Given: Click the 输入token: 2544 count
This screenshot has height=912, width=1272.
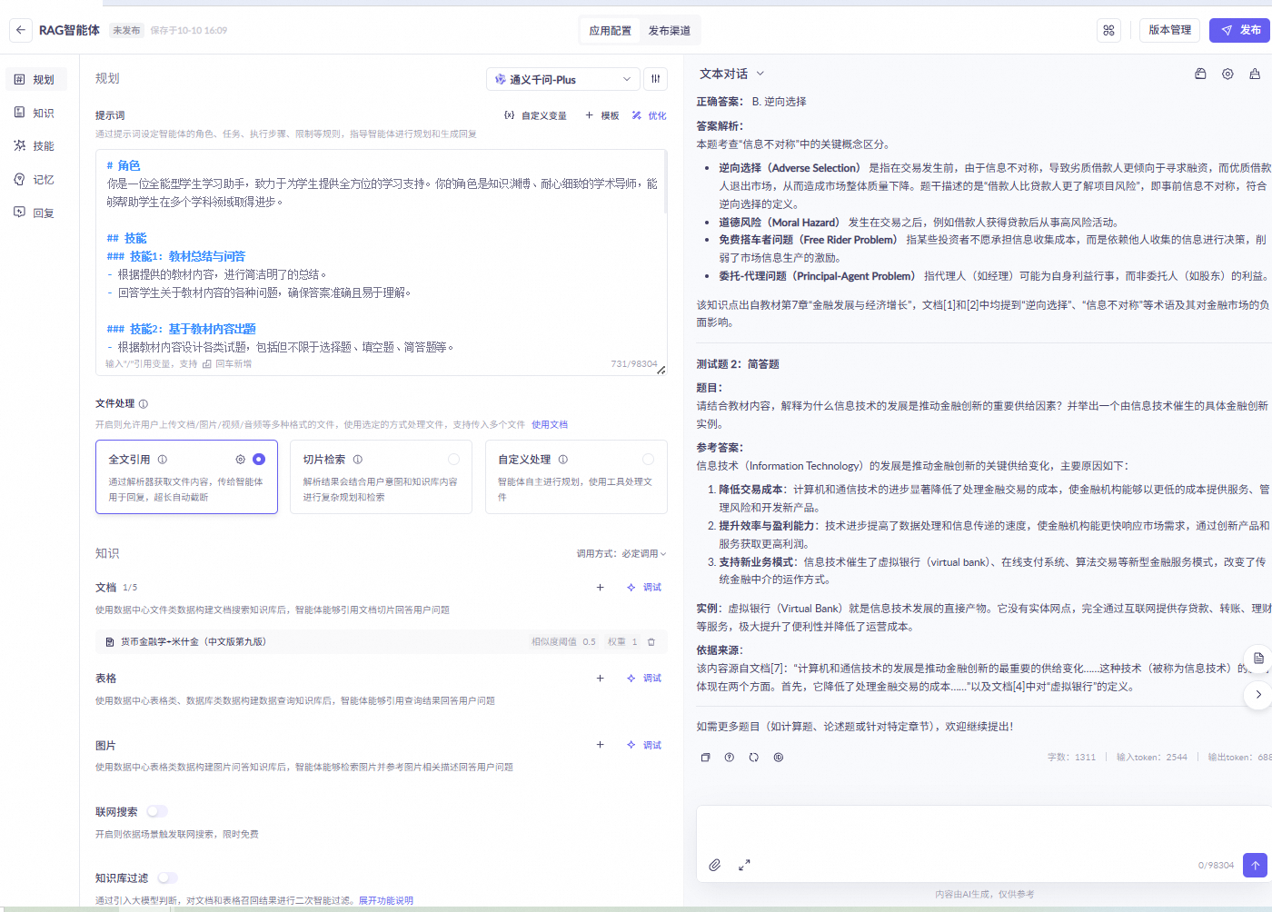Looking at the screenshot, I should click(x=1152, y=758).
